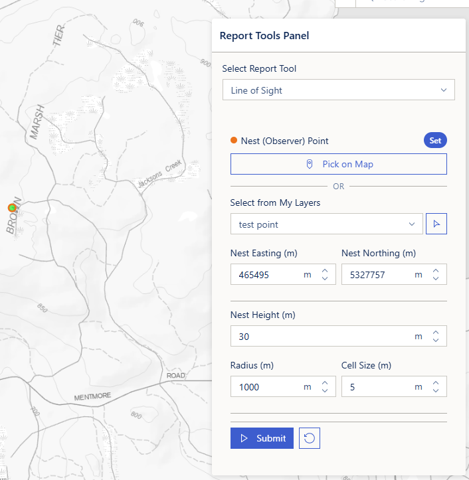
Task: Click the MARSH label on the map
Action: tap(37, 122)
